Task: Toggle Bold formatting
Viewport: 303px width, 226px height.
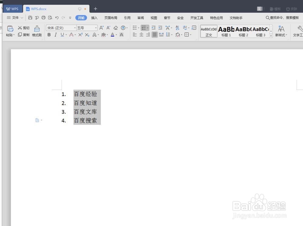Action: click(x=49, y=35)
